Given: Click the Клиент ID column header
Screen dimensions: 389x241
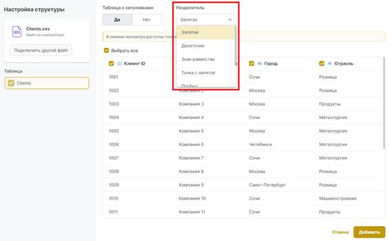Looking at the screenshot, I should coord(135,64).
